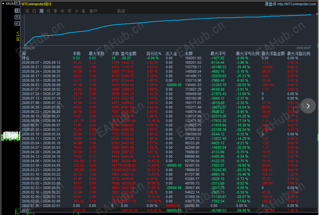Open the 轨迹 trajectory tab
The width and height of the screenshot is (319, 215).
121,11
